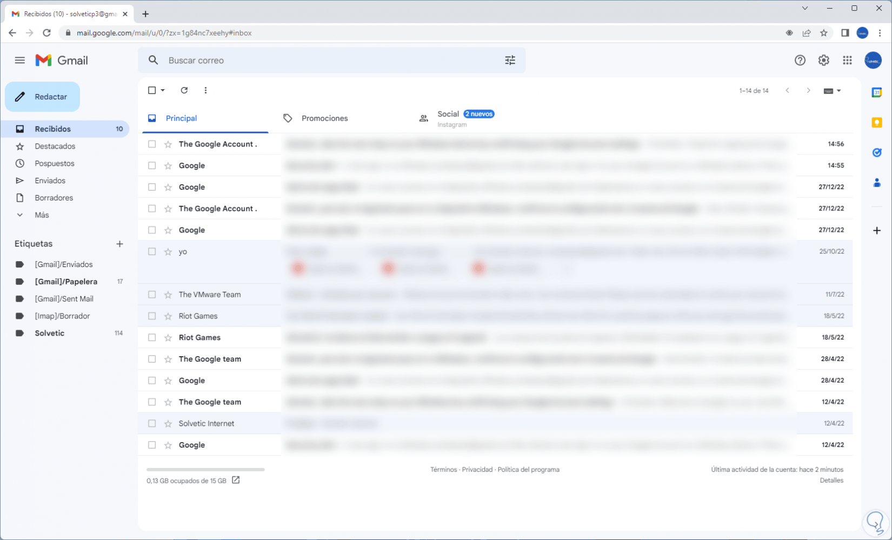The width and height of the screenshot is (892, 540).
Task: Go back in the browser
Action: 12,33
